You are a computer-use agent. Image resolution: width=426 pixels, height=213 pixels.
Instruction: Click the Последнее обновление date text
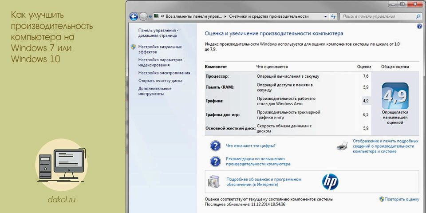tap(245, 204)
